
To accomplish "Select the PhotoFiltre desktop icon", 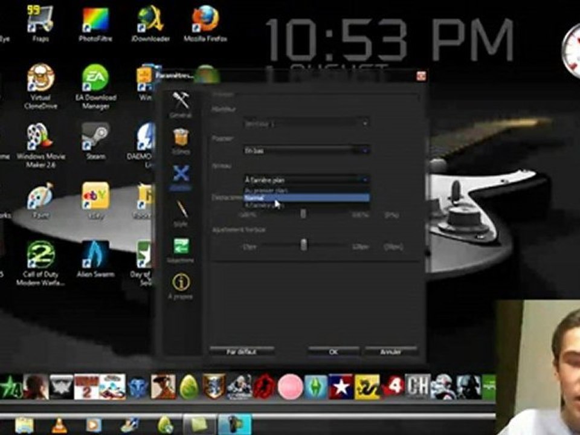I will tap(95, 24).
